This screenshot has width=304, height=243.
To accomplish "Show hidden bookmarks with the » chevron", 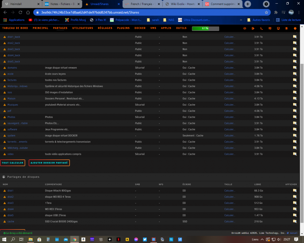I will (x=241, y=20).
